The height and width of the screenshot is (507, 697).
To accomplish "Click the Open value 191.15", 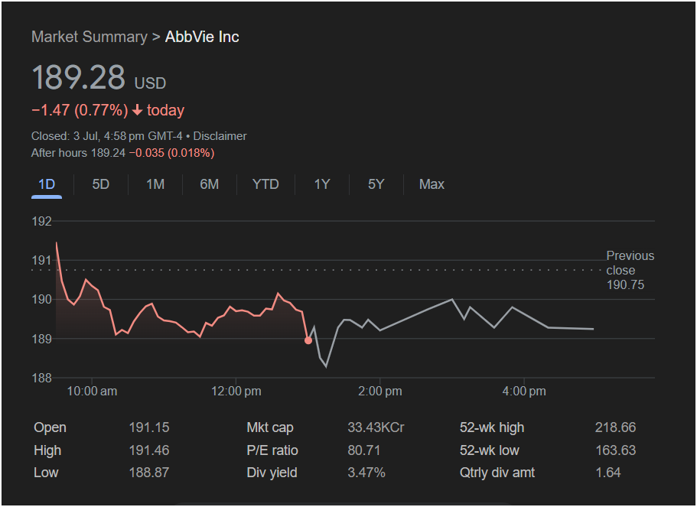I will (149, 427).
